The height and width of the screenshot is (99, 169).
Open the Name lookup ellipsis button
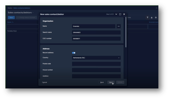pyautogui.click(x=119, y=26)
